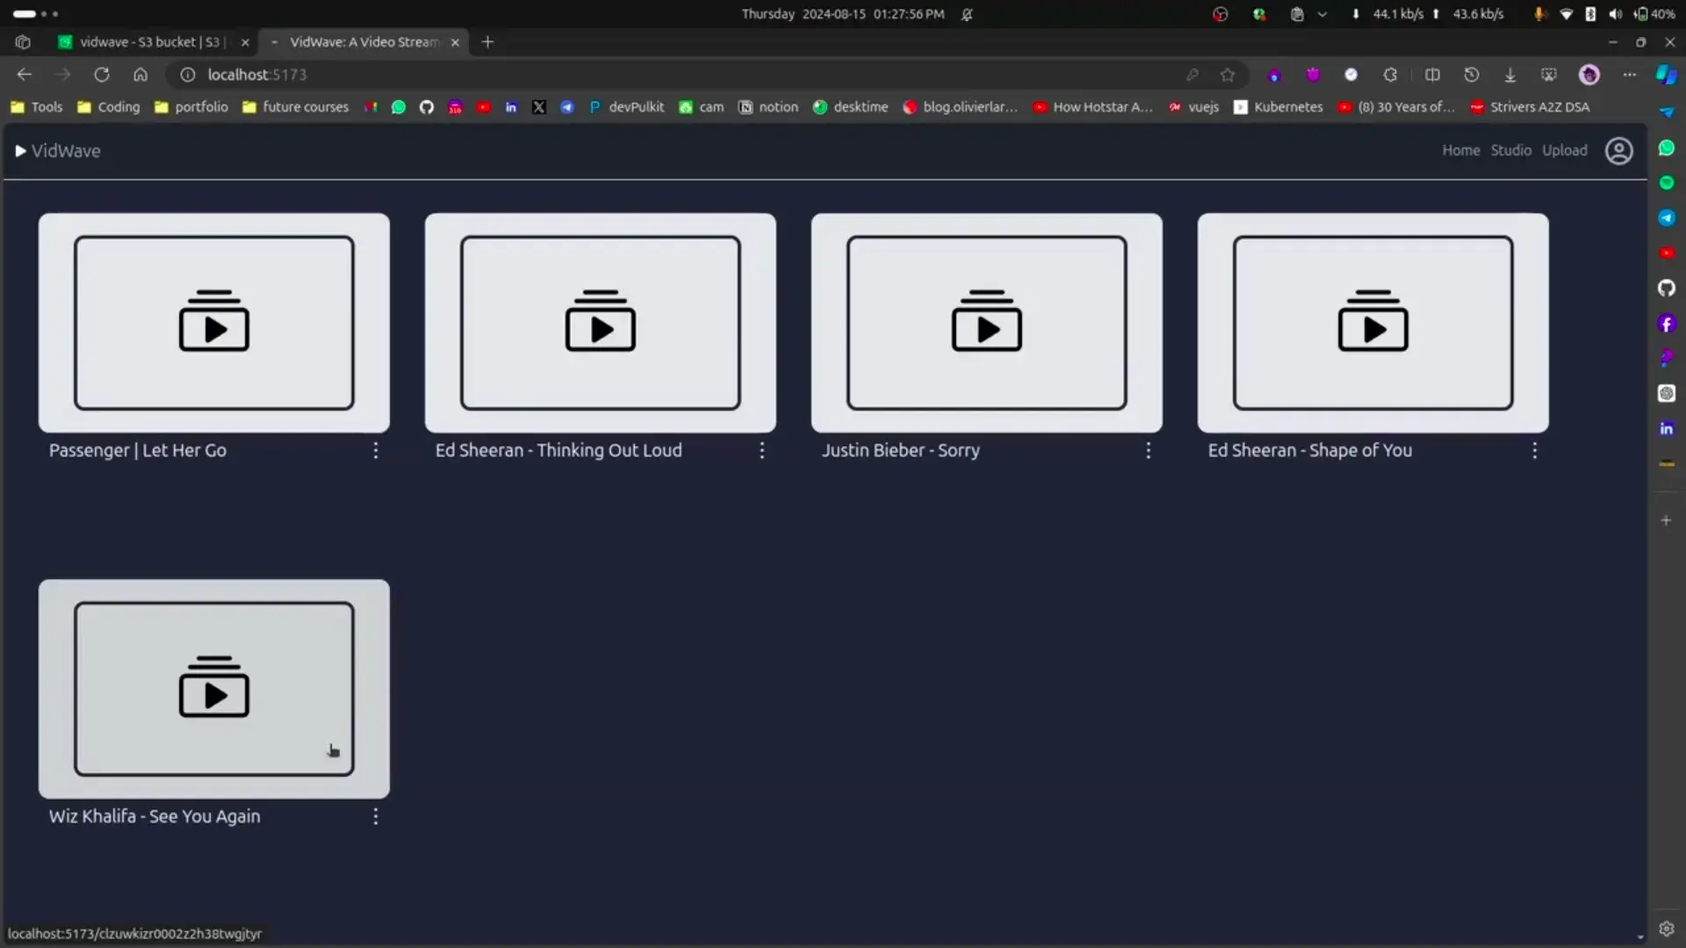Open the Coding bookmarks folder
This screenshot has height=948, width=1686.
tap(109, 107)
